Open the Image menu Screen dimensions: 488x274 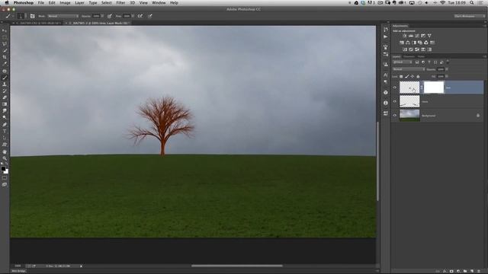(x=65, y=3)
